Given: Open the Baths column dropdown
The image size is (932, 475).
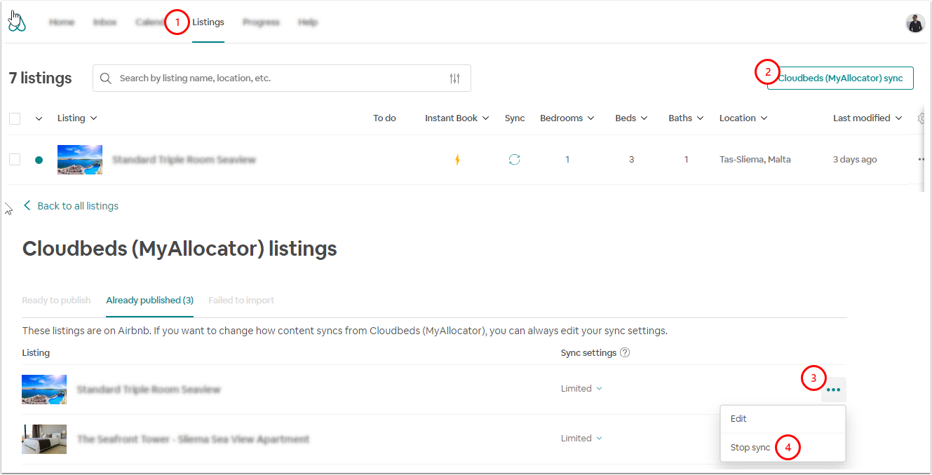Looking at the screenshot, I should (686, 118).
